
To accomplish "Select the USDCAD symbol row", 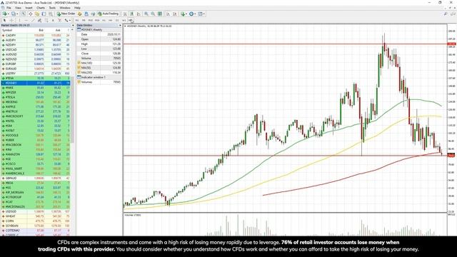I will click(35, 50).
